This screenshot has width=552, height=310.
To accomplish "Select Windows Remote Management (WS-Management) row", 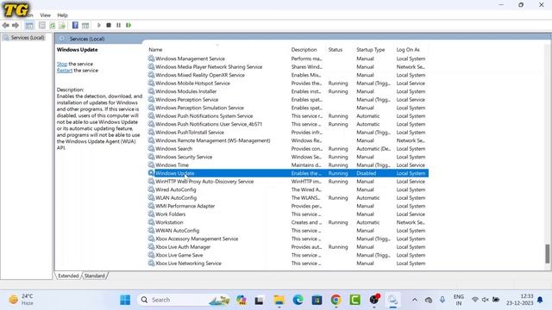I will pyautogui.click(x=288, y=140).
